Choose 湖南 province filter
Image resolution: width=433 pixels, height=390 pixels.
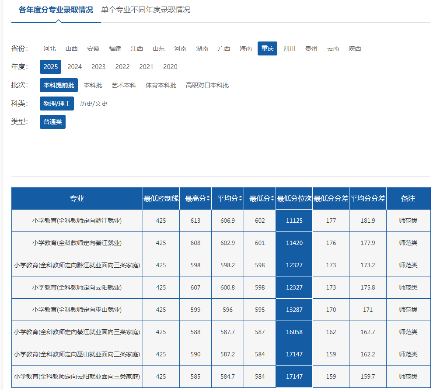point(203,48)
